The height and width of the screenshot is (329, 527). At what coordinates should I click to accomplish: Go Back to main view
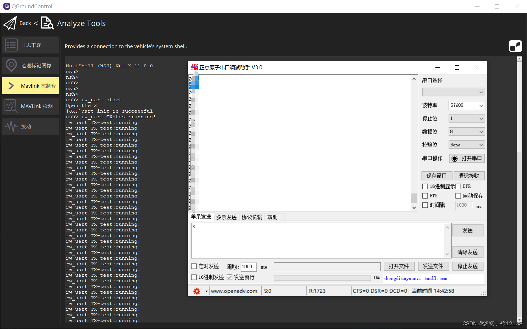25,23
